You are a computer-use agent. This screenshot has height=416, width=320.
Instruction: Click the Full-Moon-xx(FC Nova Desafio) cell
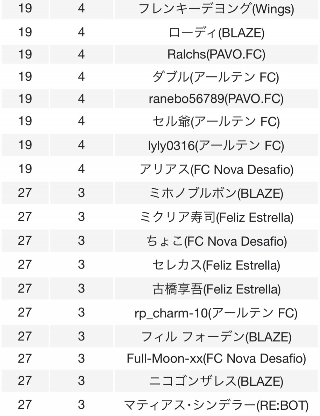216,359
